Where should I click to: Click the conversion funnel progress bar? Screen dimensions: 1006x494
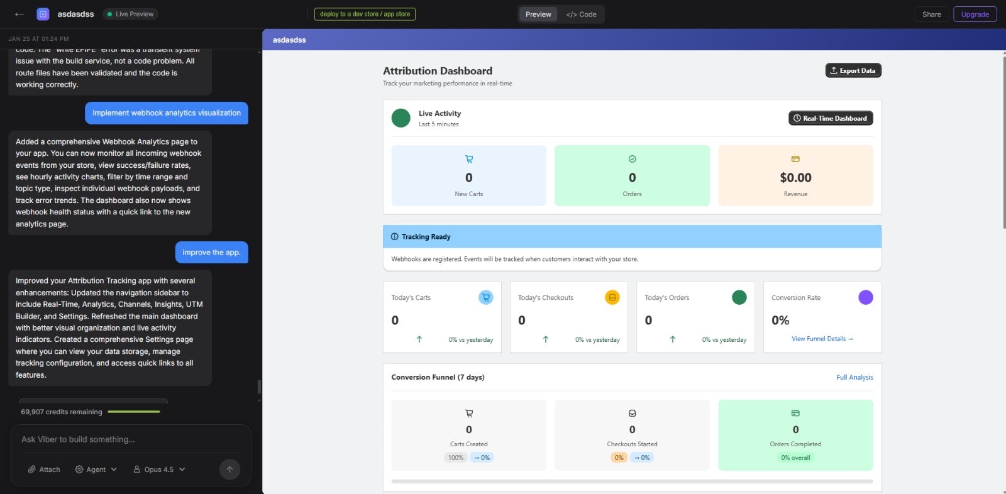[632, 481]
